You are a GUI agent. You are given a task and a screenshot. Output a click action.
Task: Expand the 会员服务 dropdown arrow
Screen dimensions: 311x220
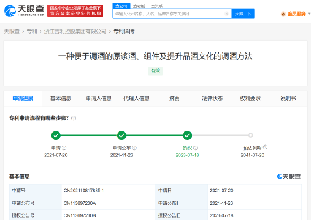pyautogui.click(x=309, y=14)
